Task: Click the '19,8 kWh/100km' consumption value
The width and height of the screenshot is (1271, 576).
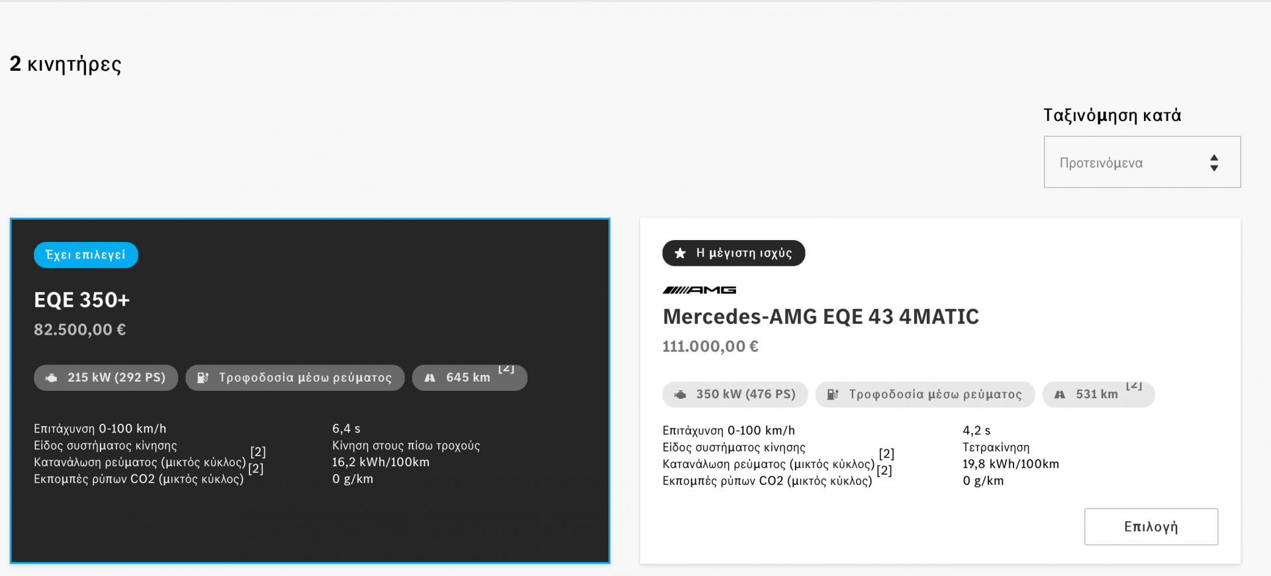Action: [1011, 464]
